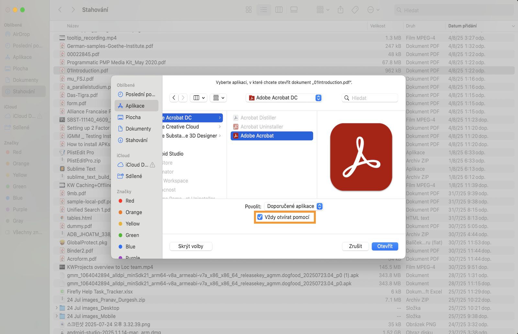This screenshot has height=334, width=518.
Task: Select the Acrobat Distiller app icon
Action: point(236,117)
